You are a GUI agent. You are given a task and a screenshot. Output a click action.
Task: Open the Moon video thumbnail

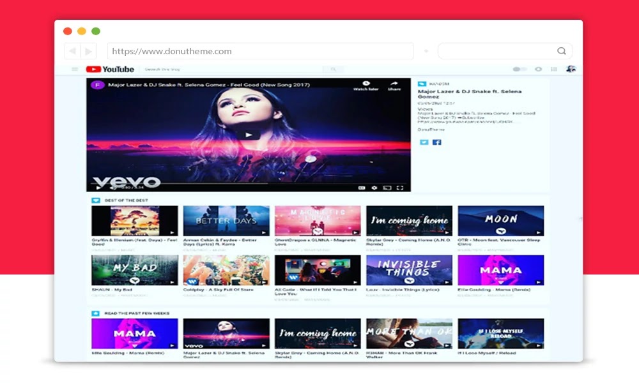(x=501, y=221)
